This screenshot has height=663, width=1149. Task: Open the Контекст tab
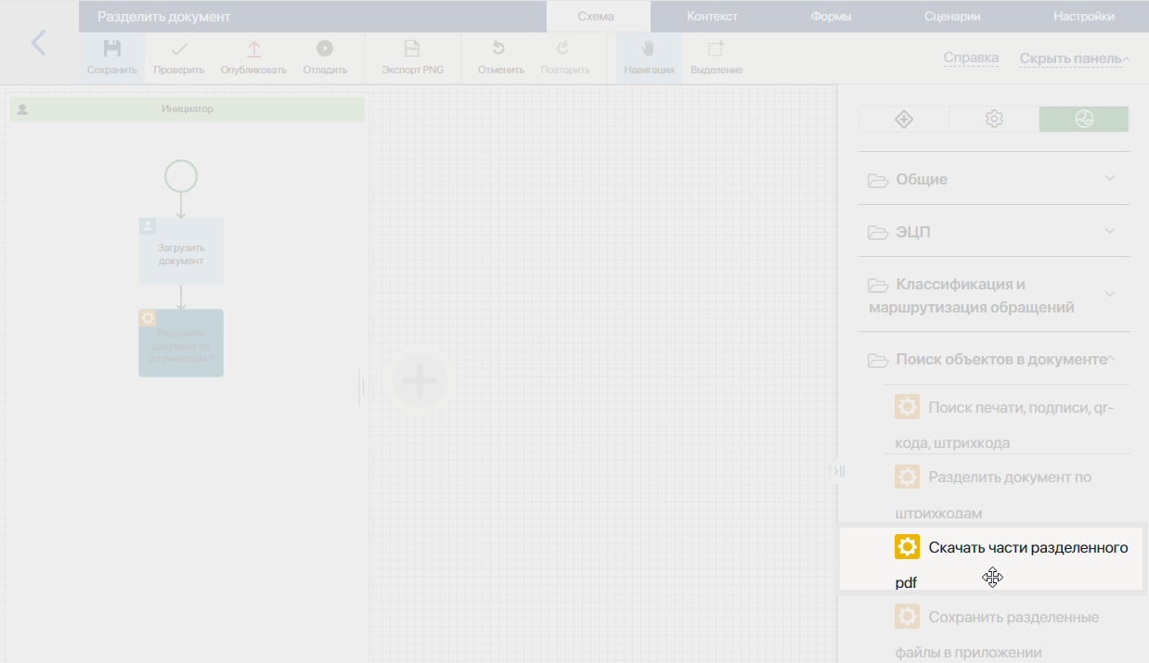click(x=712, y=17)
